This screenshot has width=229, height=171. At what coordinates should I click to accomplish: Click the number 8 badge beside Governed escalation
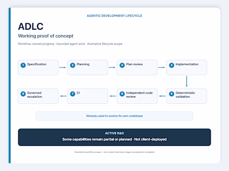[x=23, y=94]
